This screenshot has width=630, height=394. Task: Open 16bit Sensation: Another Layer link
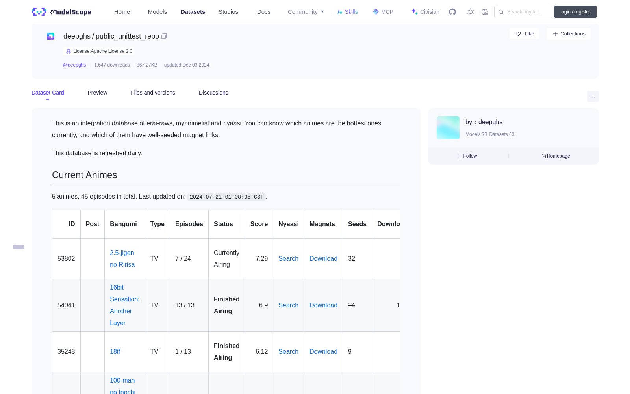point(124,305)
